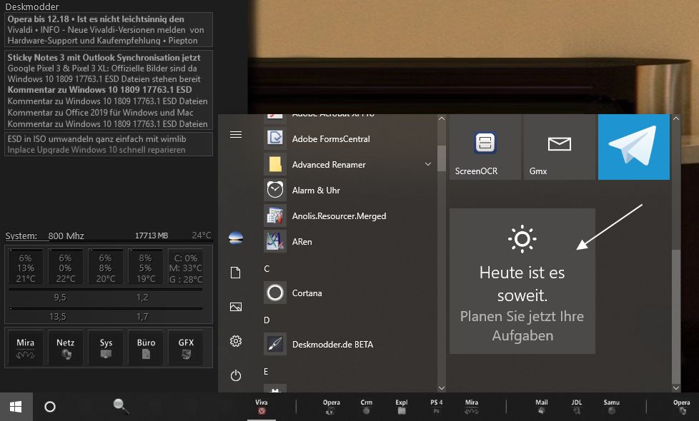Viewport: 699px width, 421px height.
Task: Open the Power options in Start
Action: coord(236,375)
